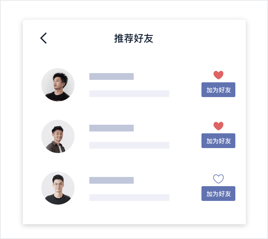This screenshot has height=239, width=268.
Task: Open the third friend's light description bar
Action: click(129, 198)
